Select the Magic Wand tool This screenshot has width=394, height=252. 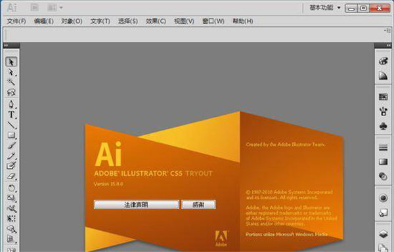(11, 82)
